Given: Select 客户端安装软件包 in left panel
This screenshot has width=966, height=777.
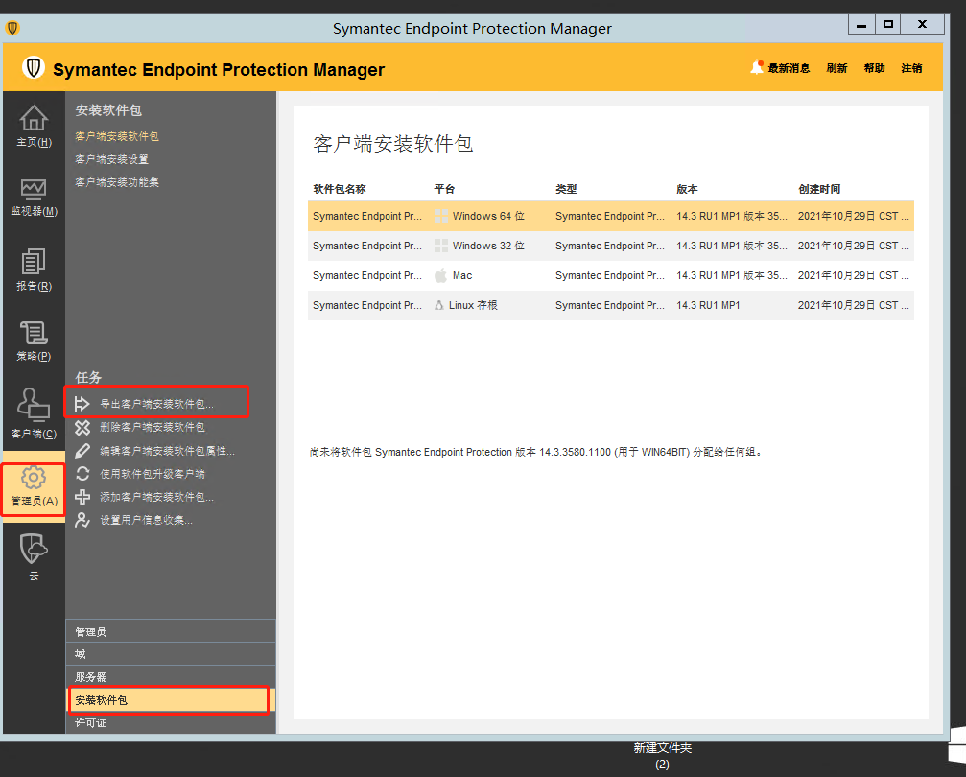Looking at the screenshot, I should [x=117, y=136].
